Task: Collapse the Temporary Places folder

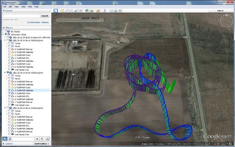Action: [x=3, y=34]
